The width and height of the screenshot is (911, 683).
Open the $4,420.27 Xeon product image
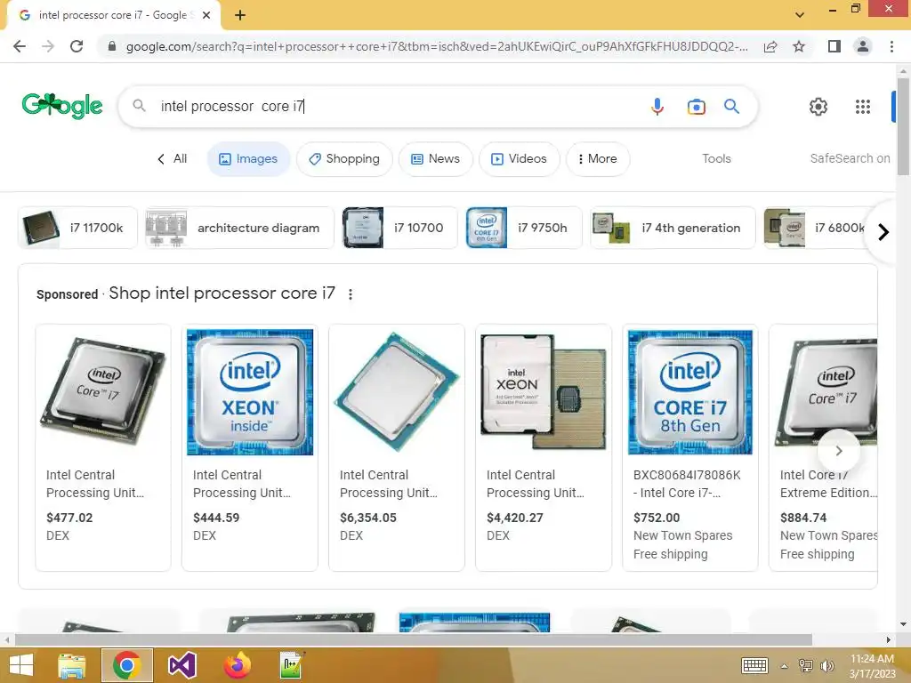(x=544, y=392)
